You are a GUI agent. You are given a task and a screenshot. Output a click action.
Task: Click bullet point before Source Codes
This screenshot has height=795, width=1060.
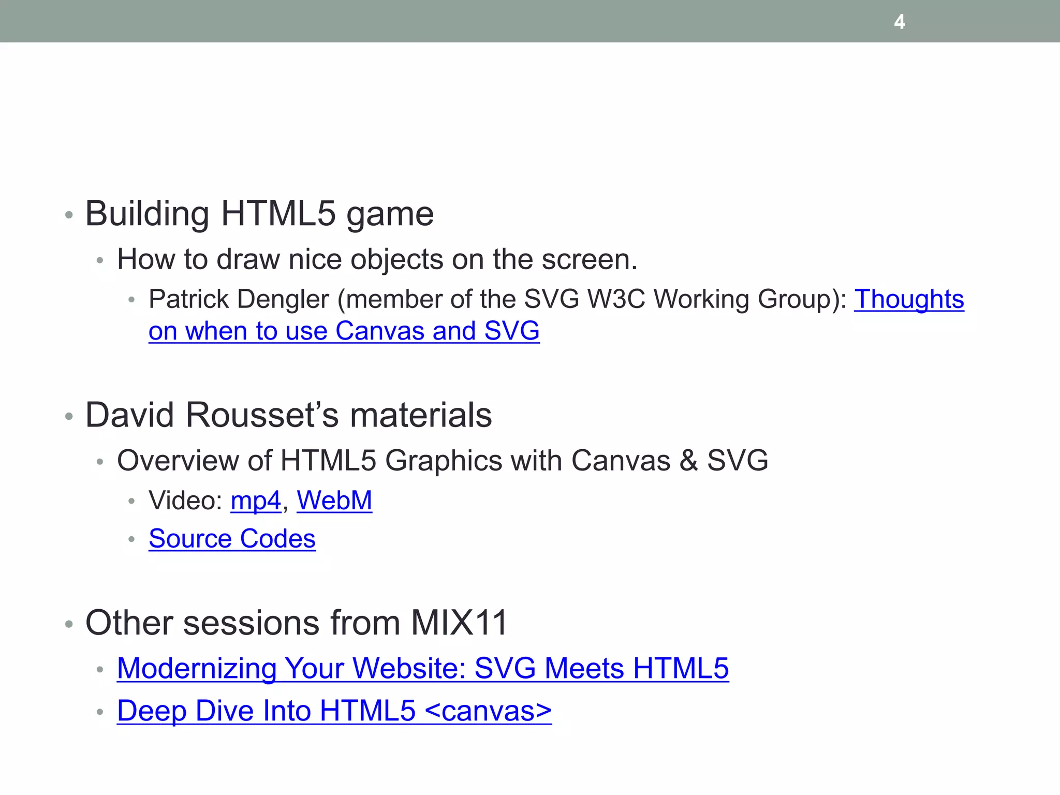[131, 539]
